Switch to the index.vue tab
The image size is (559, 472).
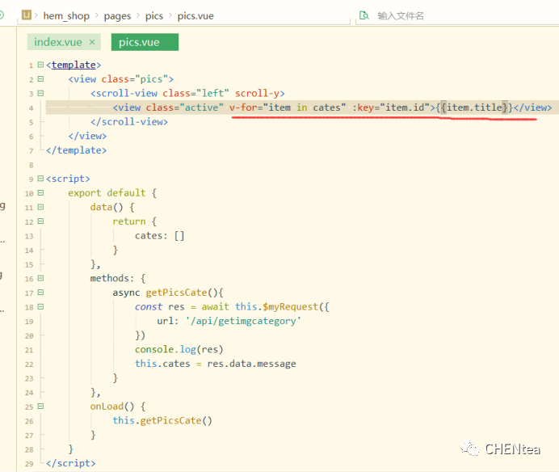(57, 42)
